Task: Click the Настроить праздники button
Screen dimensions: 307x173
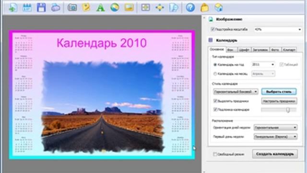Action: (279, 101)
